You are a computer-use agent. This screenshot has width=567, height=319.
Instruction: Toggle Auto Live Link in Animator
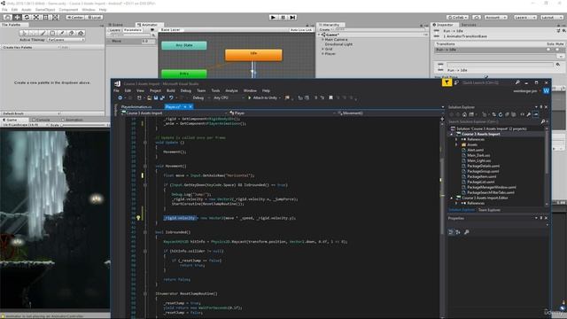pos(300,30)
